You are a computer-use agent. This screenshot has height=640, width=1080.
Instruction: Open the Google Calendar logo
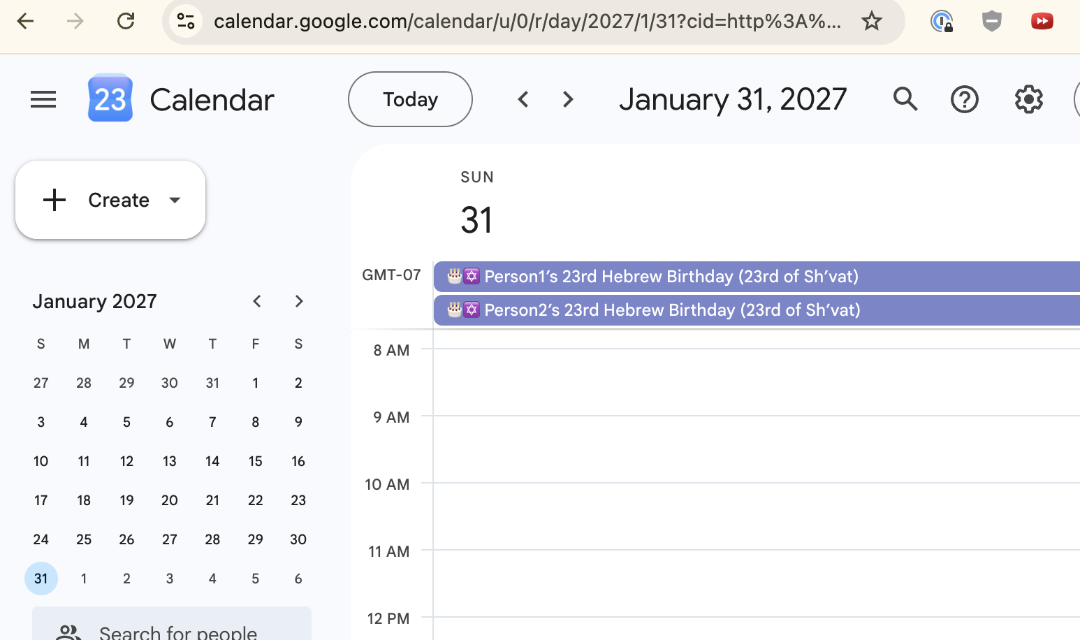110,99
